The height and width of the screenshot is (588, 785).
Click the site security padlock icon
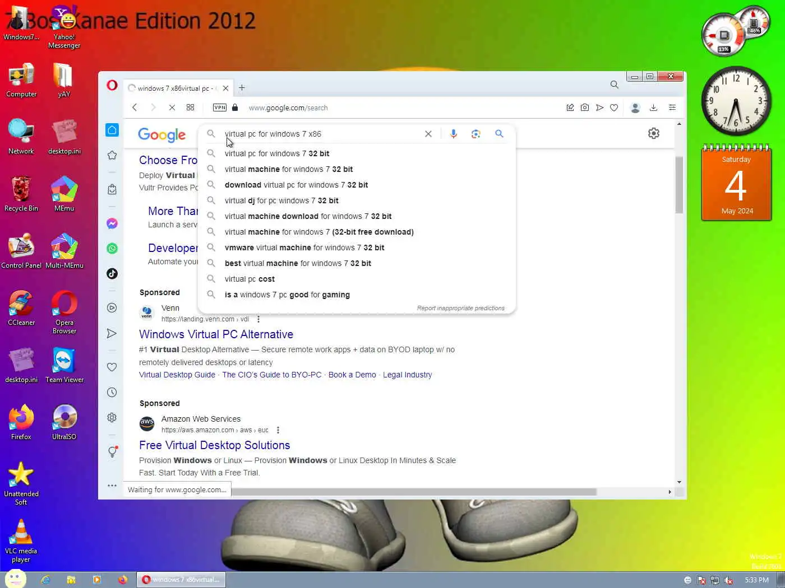235,108
